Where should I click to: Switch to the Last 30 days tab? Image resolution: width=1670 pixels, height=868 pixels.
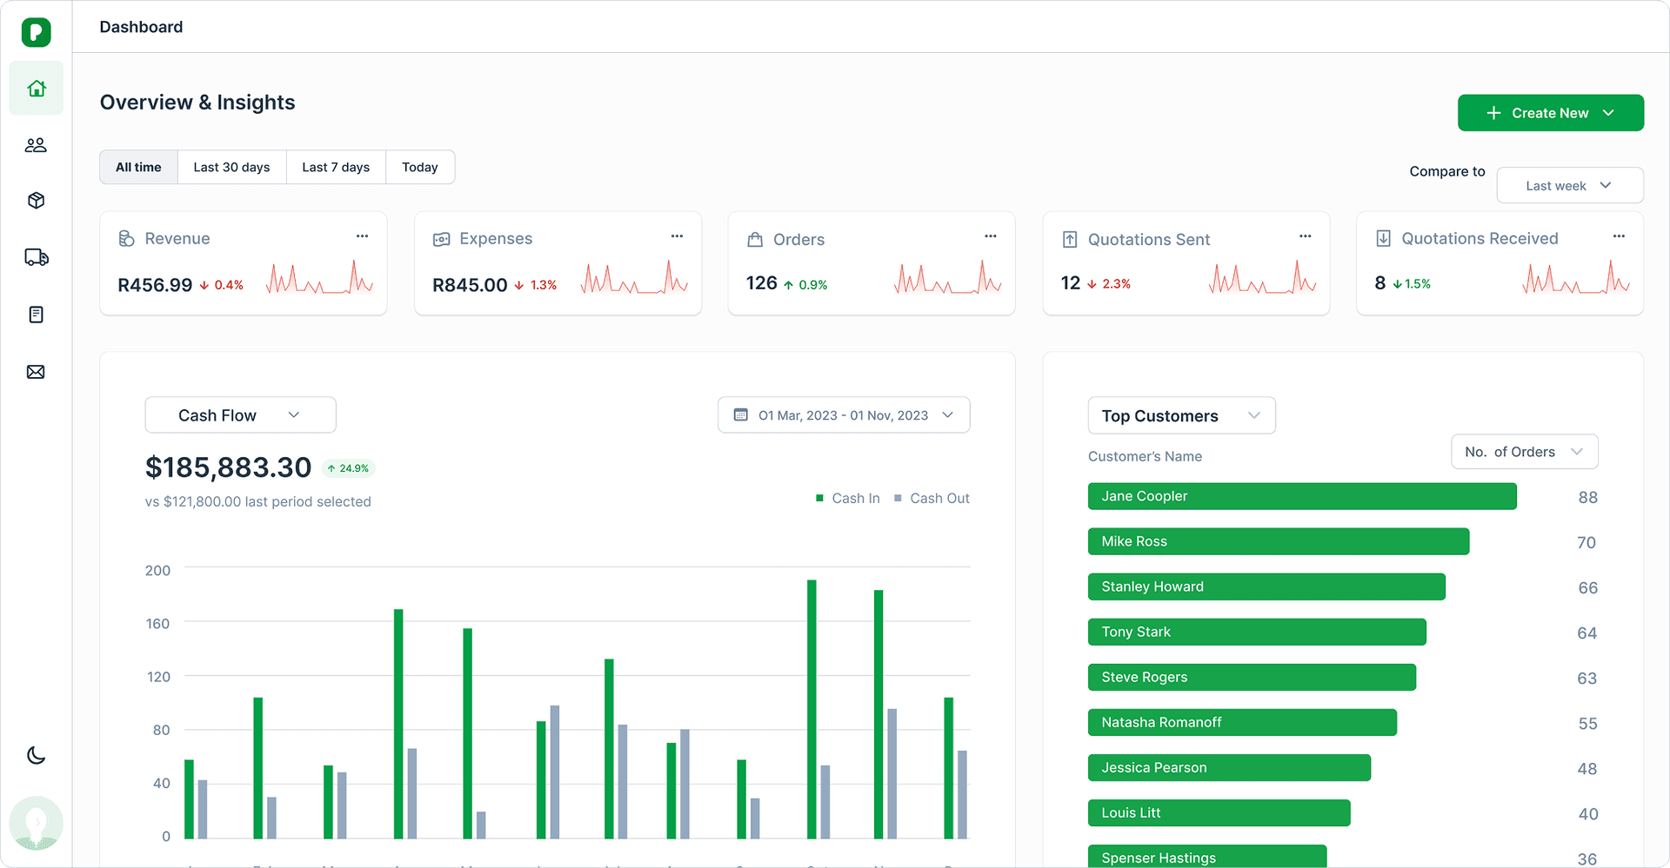(x=231, y=167)
